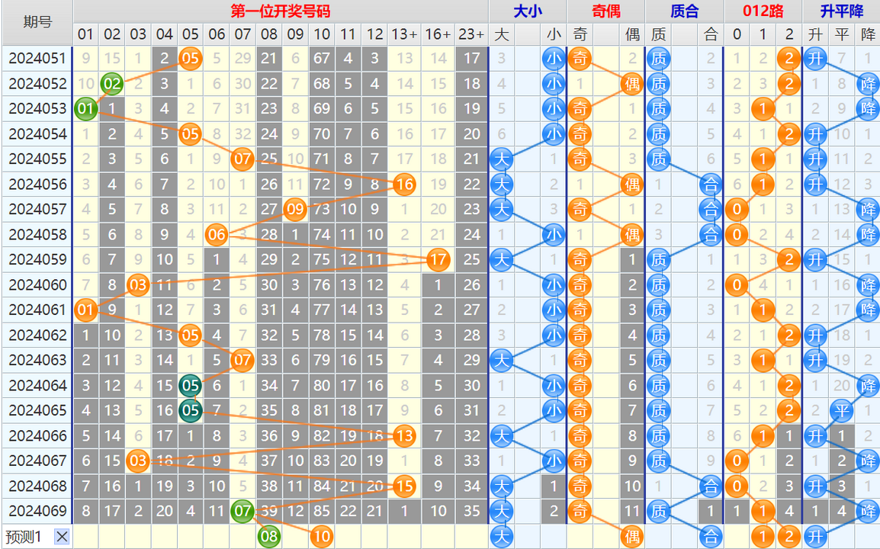Click the 35 cell in row 2024069
The height and width of the screenshot is (549, 880).
[x=471, y=511]
